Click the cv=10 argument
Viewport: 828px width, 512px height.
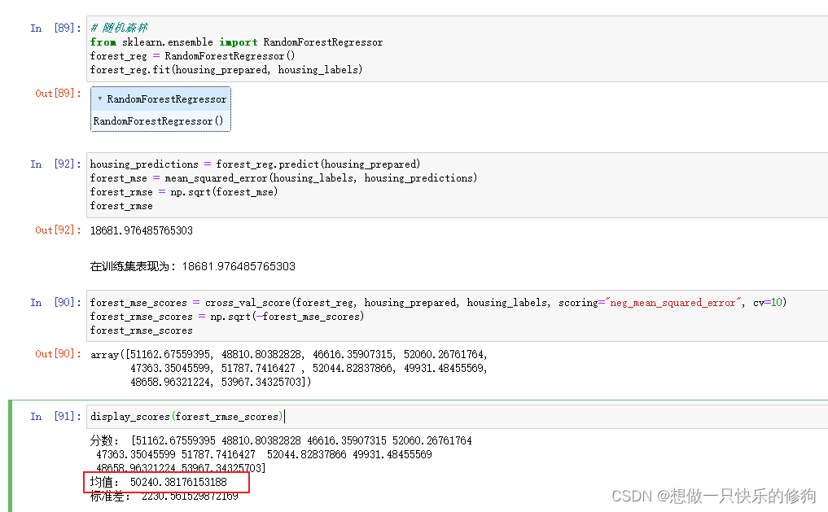pos(768,303)
